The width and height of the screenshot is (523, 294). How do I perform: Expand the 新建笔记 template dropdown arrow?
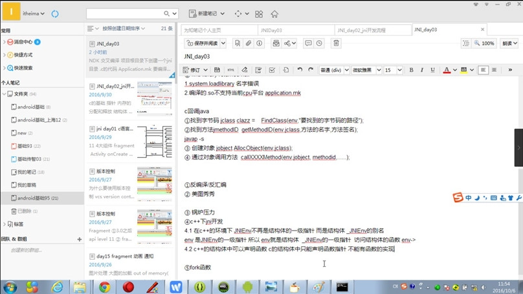(223, 14)
